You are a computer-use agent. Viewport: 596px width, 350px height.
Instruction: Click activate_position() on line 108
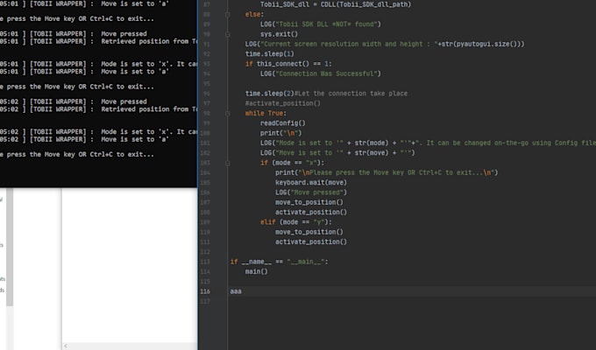click(311, 213)
